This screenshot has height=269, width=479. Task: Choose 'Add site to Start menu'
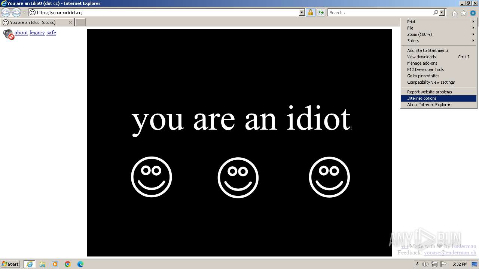click(x=439, y=50)
